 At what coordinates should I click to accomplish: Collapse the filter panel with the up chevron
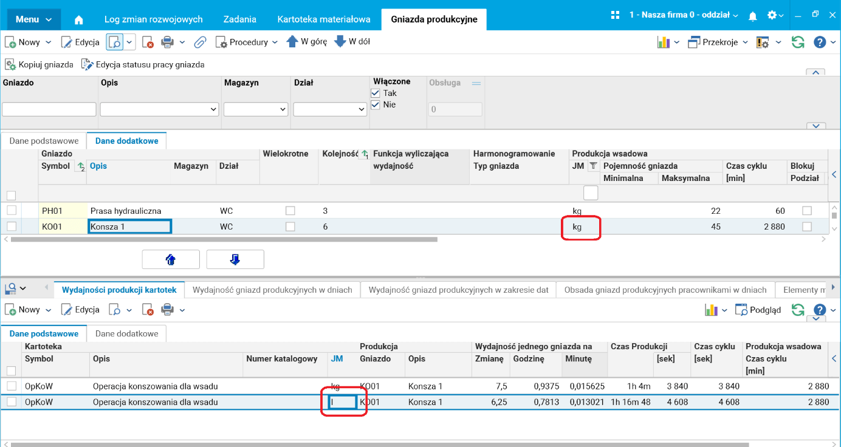pos(815,72)
